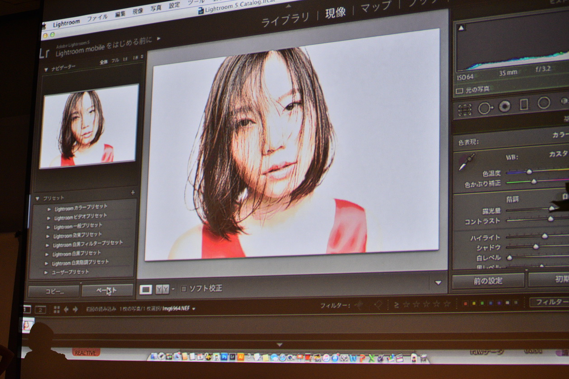Switch to the 現像 module tab
The width and height of the screenshot is (569, 379).
click(x=336, y=13)
